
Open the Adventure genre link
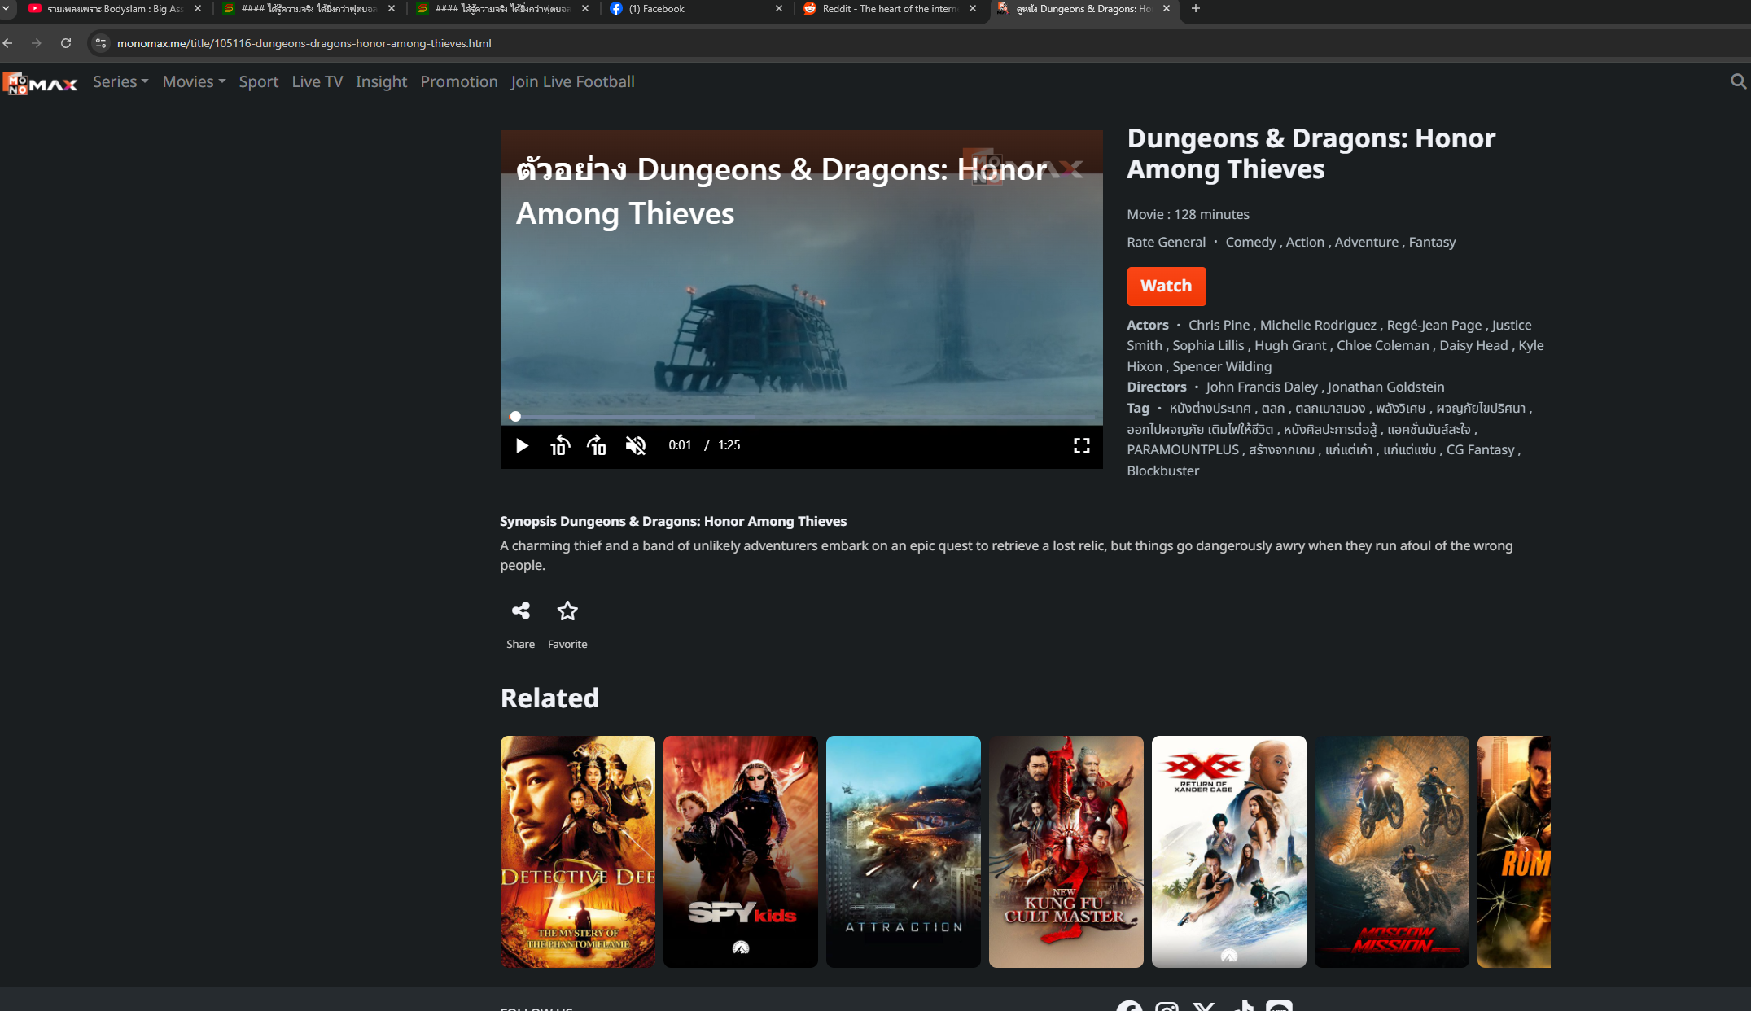[x=1366, y=242]
